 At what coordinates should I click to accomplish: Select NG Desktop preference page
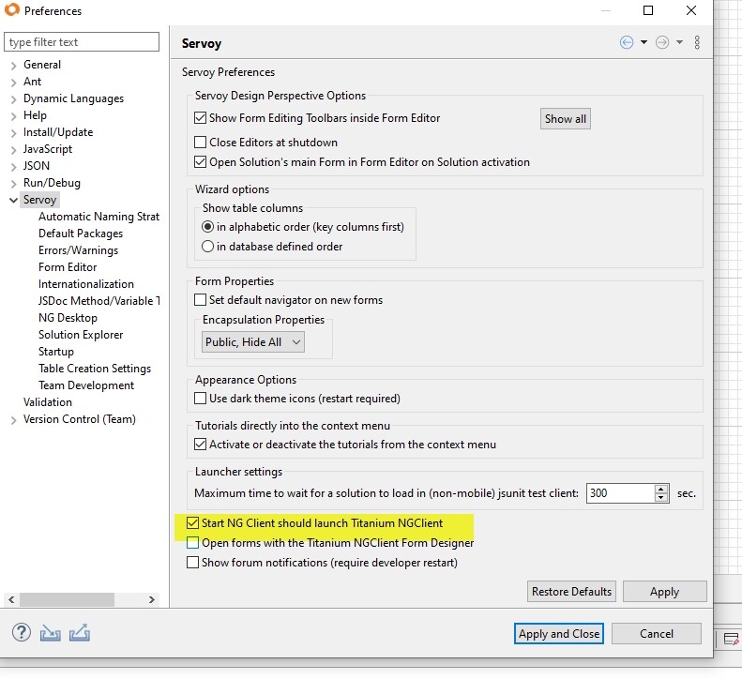68,318
